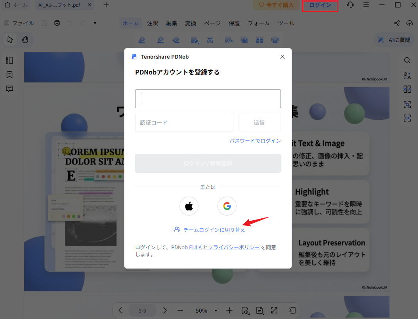
Task: Open the translate tool in right sidebar
Action: pyautogui.click(x=407, y=76)
